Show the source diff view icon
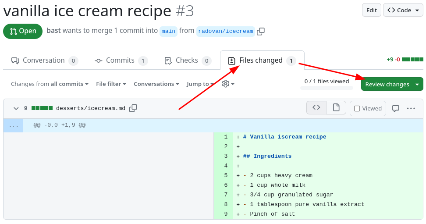This screenshot has height=224, width=426. pyautogui.click(x=316, y=108)
